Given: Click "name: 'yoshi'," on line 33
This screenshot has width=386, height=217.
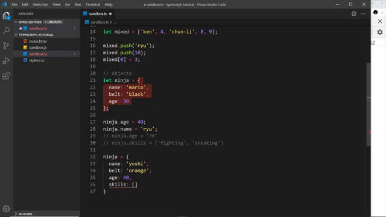Looking at the screenshot, I should tap(128, 164).
